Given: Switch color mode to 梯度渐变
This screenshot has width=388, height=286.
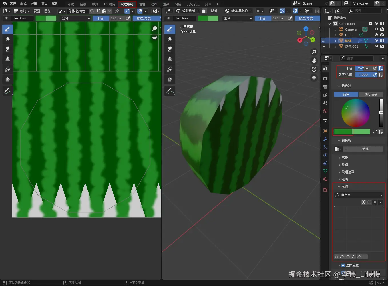Looking at the screenshot, I should click(x=371, y=94).
